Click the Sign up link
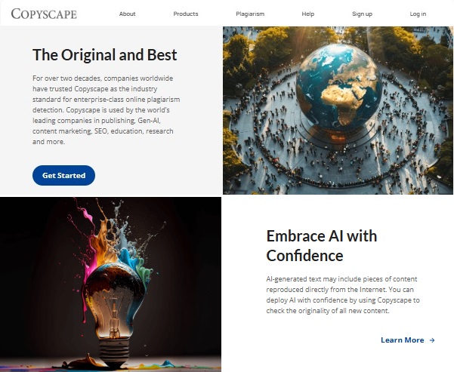454x372 pixels. click(362, 14)
